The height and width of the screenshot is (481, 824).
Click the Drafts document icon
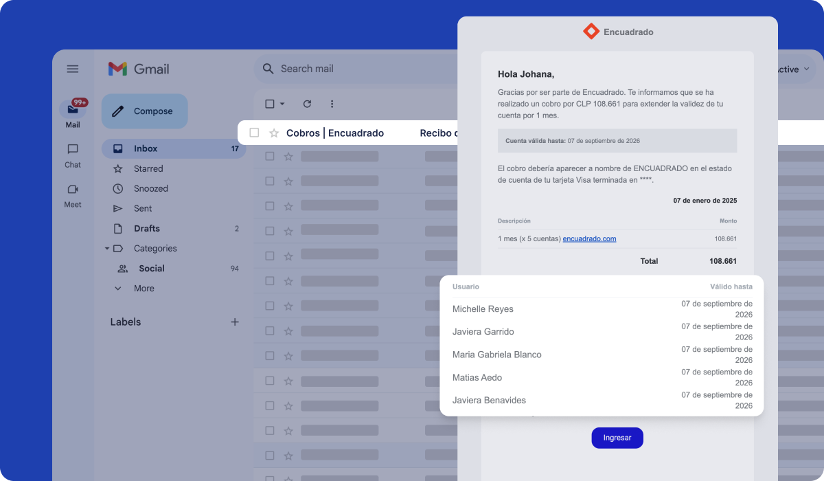[118, 228]
